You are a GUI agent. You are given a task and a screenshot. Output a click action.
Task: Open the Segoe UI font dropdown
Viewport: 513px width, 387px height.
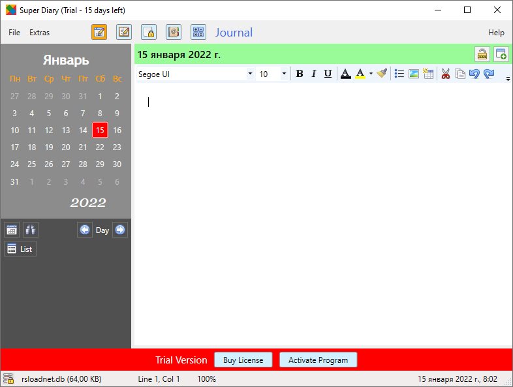pyautogui.click(x=250, y=74)
